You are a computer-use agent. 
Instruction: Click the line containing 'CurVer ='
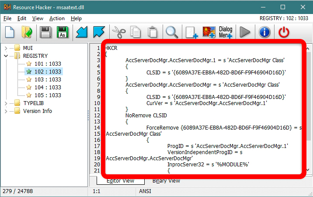pos(207,103)
